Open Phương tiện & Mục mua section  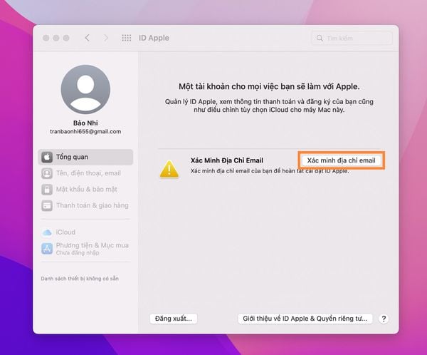pos(85,248)
